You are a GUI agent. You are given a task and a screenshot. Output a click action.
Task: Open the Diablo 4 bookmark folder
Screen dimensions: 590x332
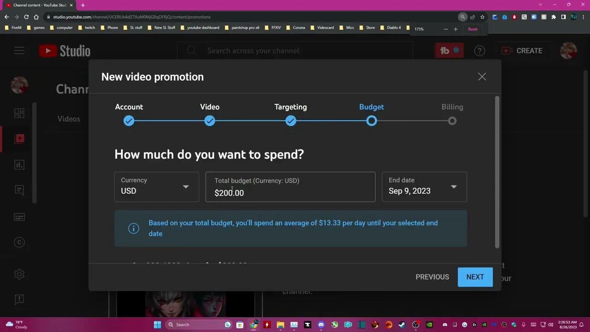[x=390, y=28]
